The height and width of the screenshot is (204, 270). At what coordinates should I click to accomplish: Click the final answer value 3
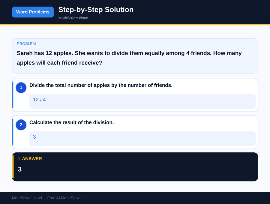(19, 169)
